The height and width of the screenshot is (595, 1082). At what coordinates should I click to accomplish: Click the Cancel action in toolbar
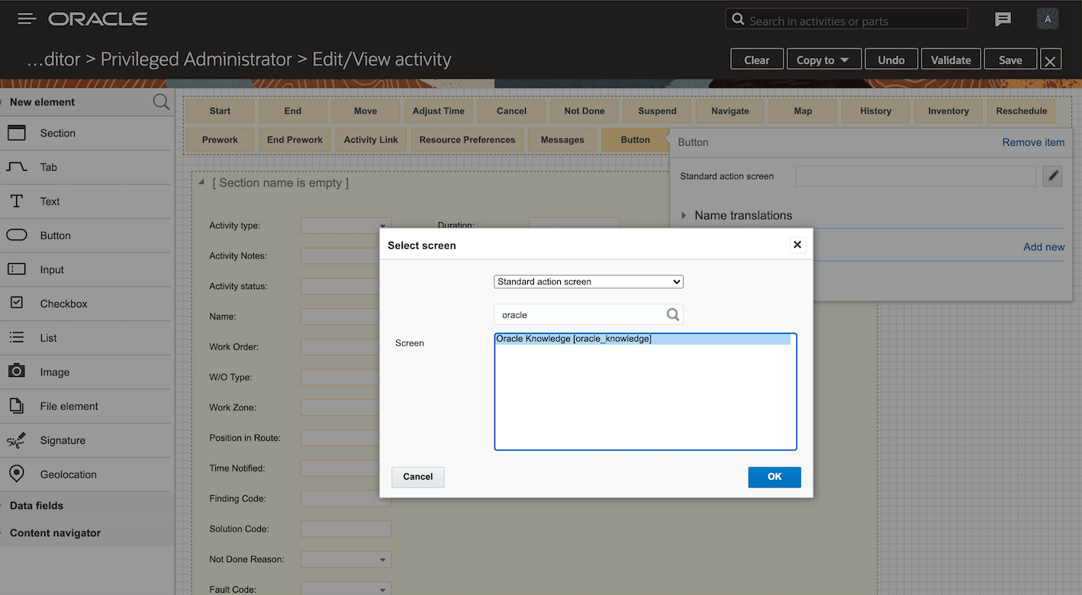click(x=511, y=111)
